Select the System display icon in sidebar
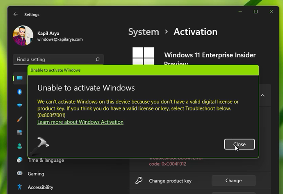The image size is (283, 194). tap(19, 78)
